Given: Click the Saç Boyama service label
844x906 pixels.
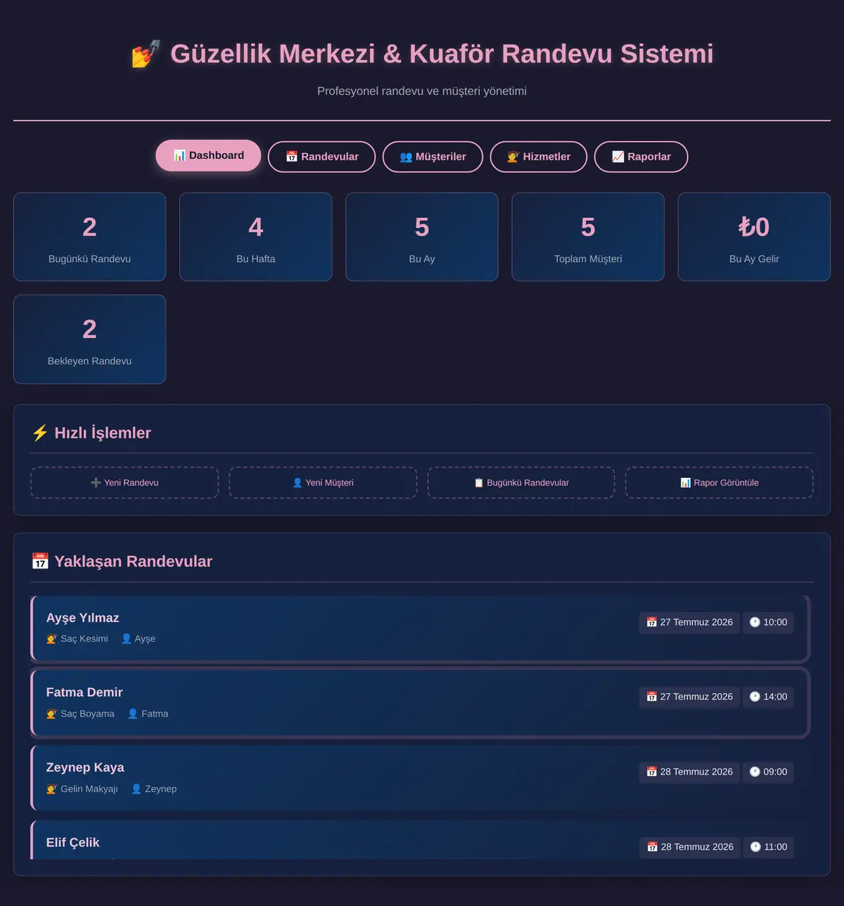Looking at the screenshot, I should tap(87, 713).
